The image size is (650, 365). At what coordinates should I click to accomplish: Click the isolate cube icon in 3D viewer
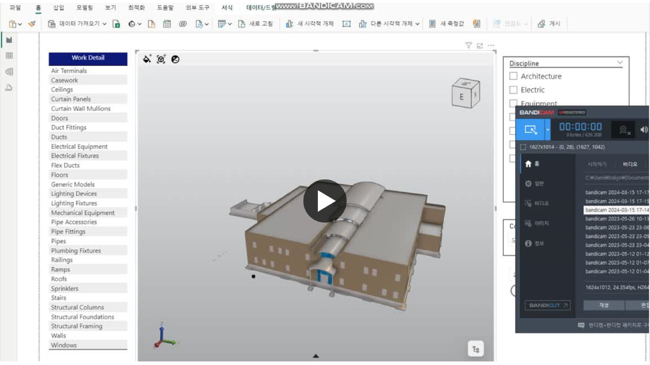click(x=161, y=59)
